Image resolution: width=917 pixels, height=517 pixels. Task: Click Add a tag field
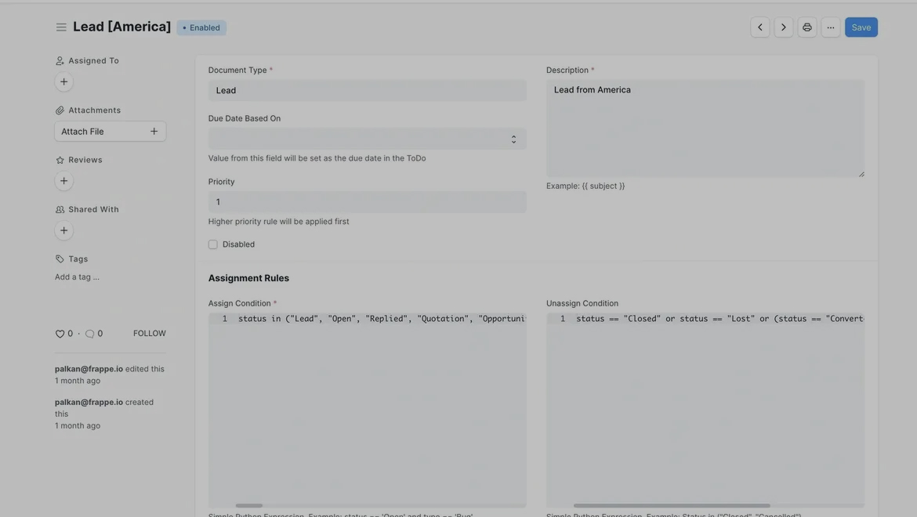tap(78, 277)
